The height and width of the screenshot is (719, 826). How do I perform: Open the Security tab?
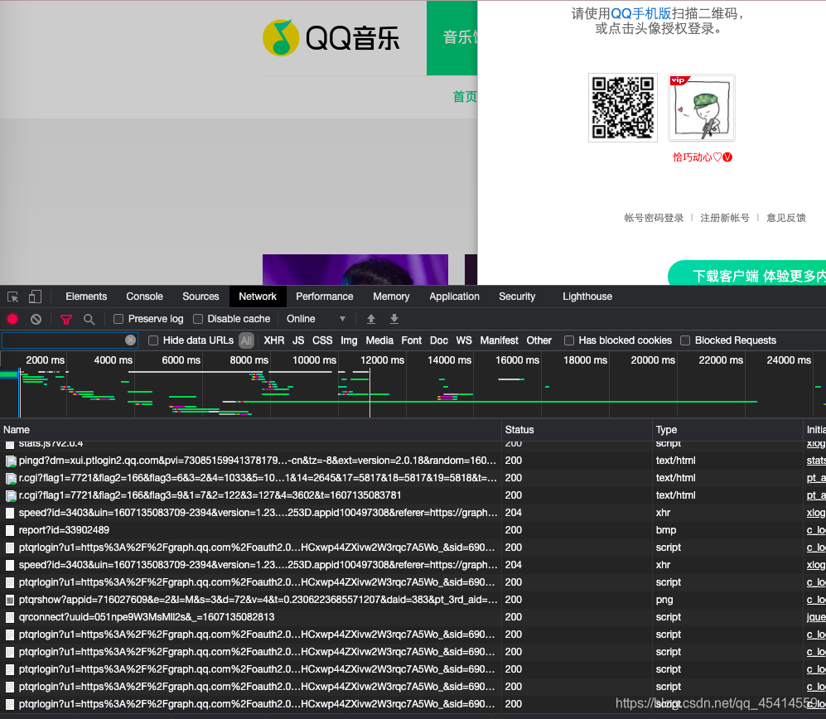click(517, 297)
